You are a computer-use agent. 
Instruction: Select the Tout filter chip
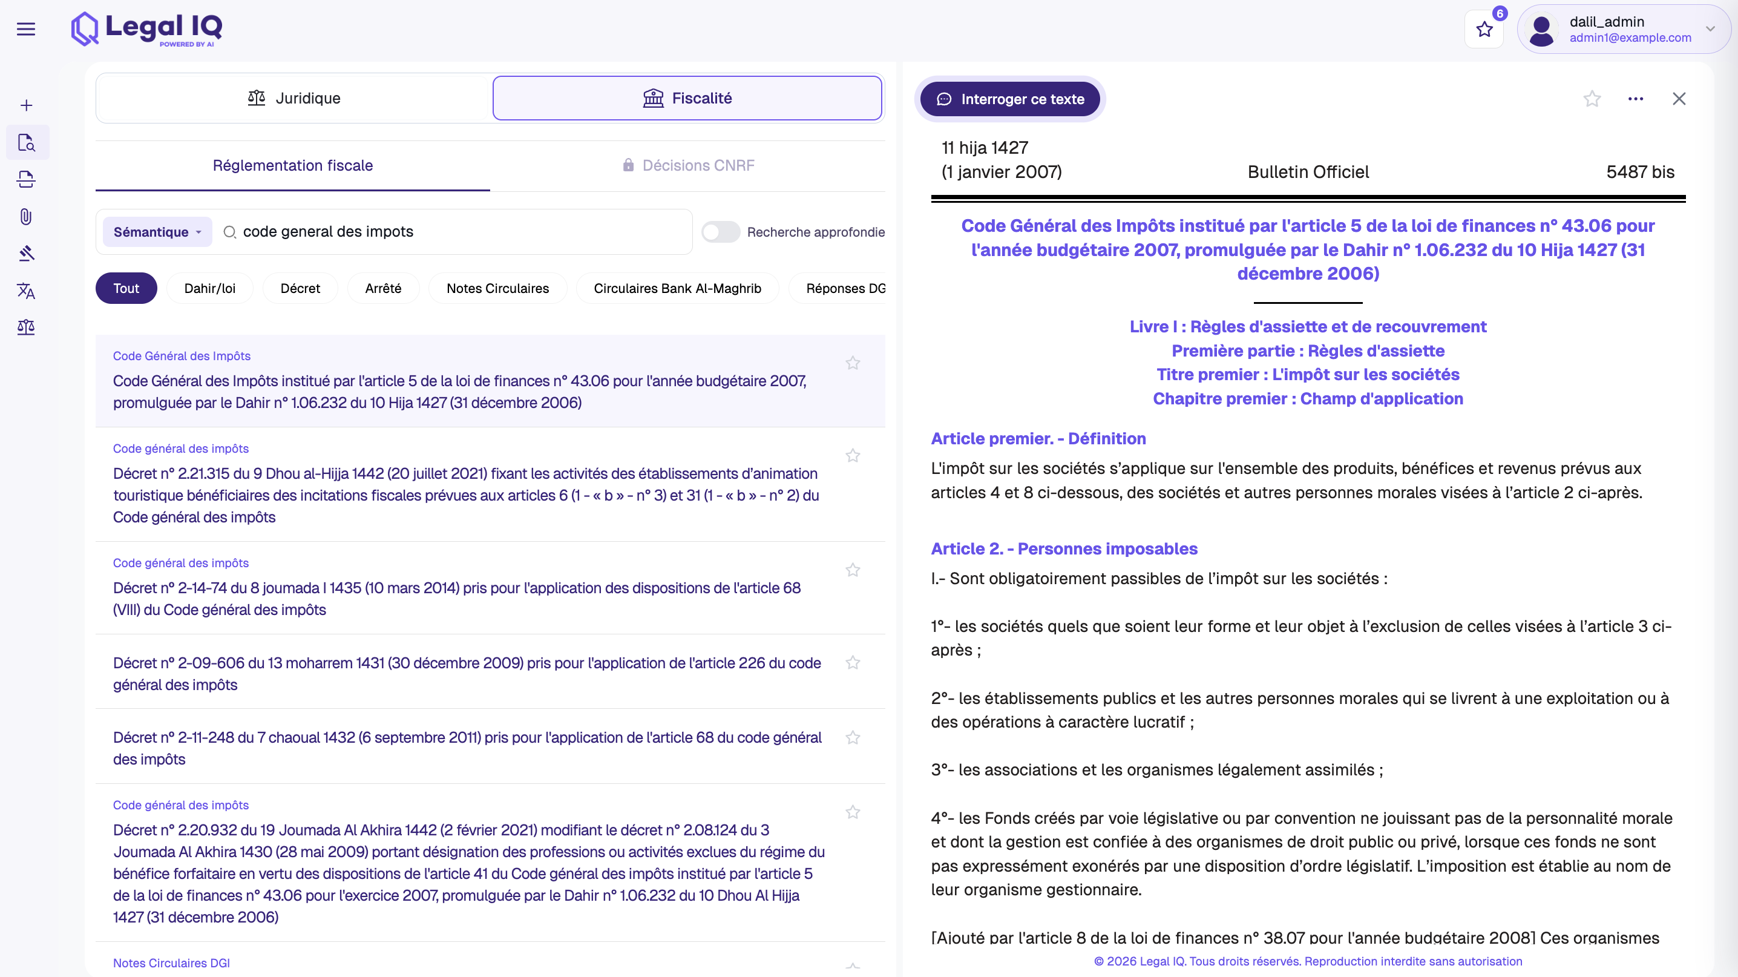126,288
